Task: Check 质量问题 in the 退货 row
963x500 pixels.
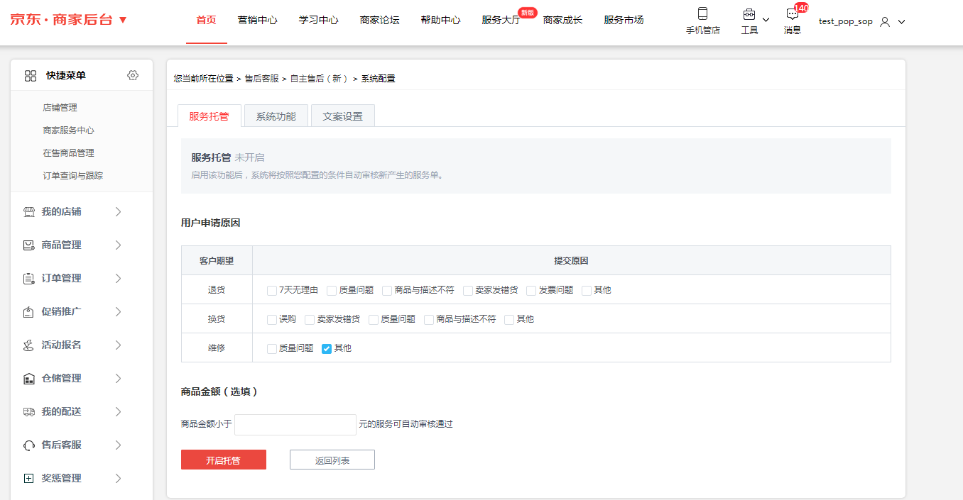Action: pyautogui.click(x=332, y=290)
